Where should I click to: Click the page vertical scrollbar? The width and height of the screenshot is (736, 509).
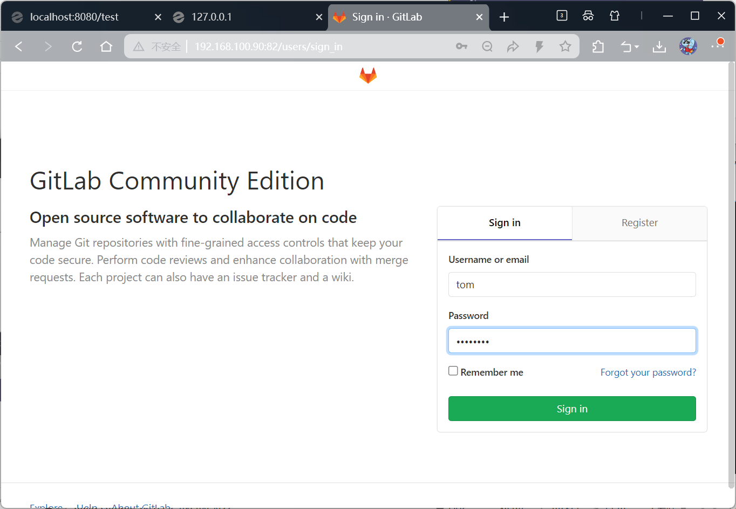click(732, 275)
